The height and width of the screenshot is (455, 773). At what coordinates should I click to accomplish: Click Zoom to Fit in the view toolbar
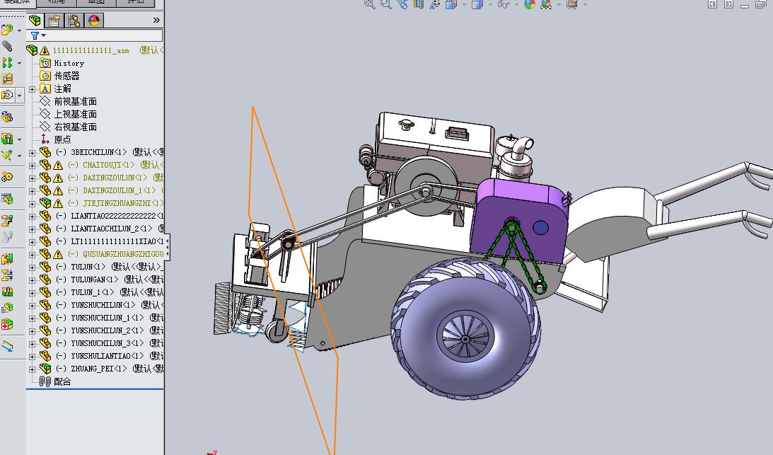(369, 4)
